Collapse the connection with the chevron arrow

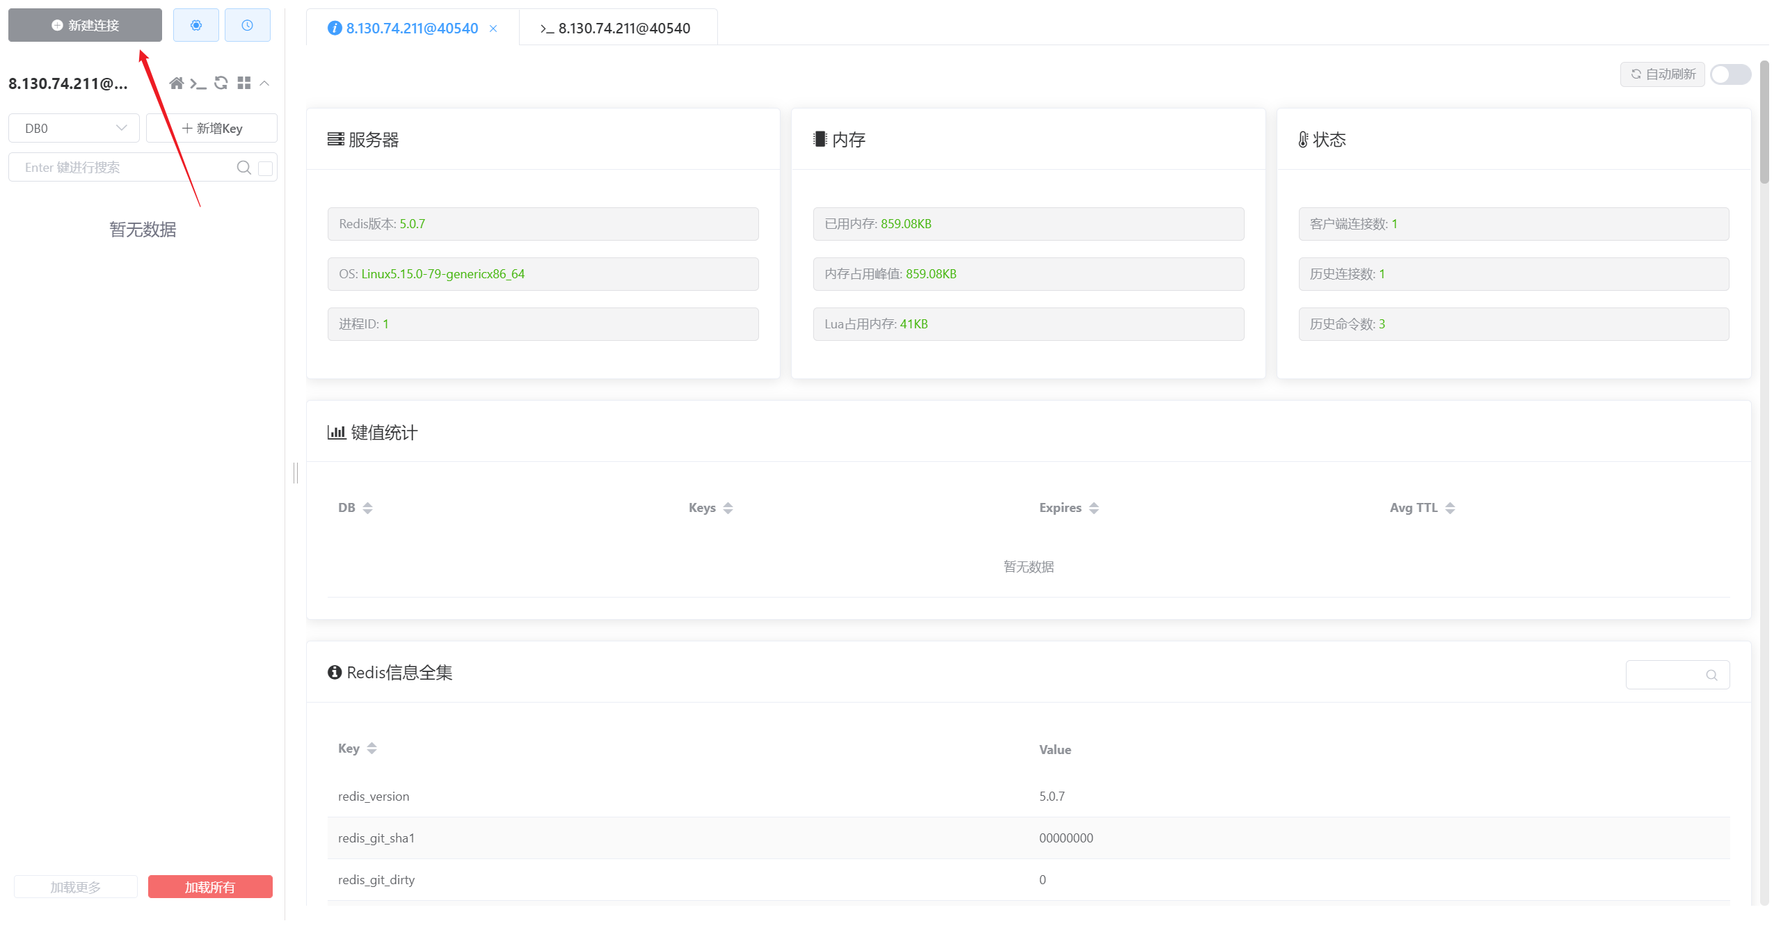264,83
